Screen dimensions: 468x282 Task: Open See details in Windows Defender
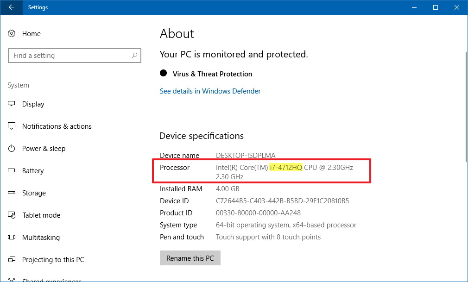210,91
